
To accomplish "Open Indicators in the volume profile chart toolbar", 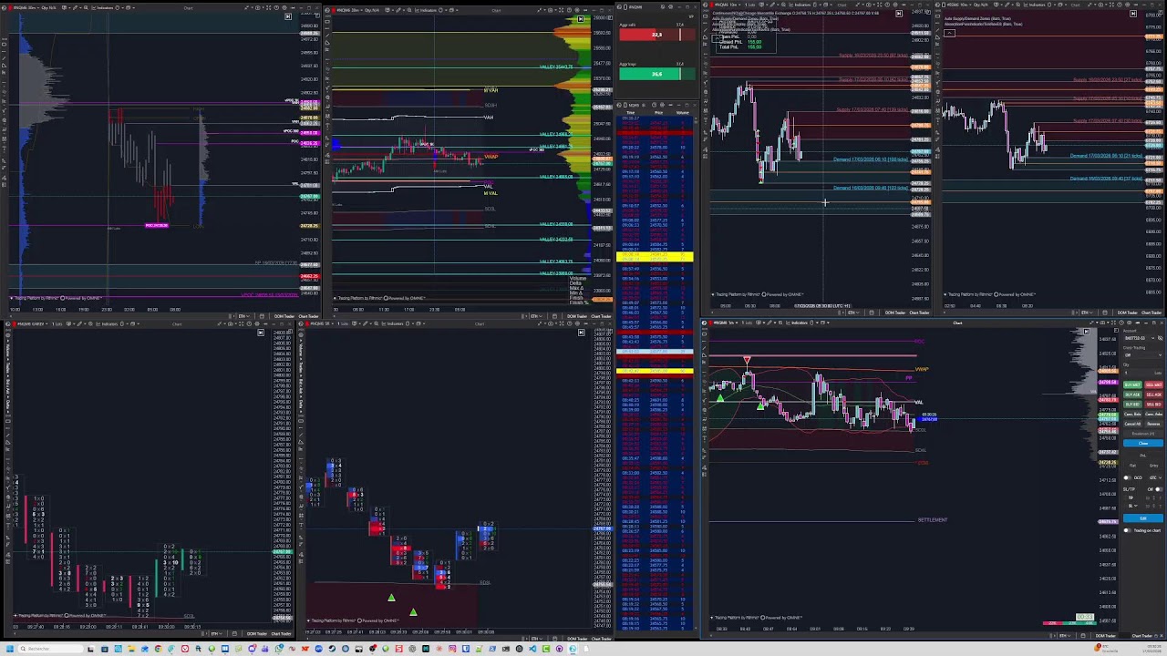I will coord(102,7).
